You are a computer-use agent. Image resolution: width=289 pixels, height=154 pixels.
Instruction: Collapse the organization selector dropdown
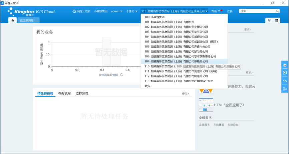pos(174,11)
